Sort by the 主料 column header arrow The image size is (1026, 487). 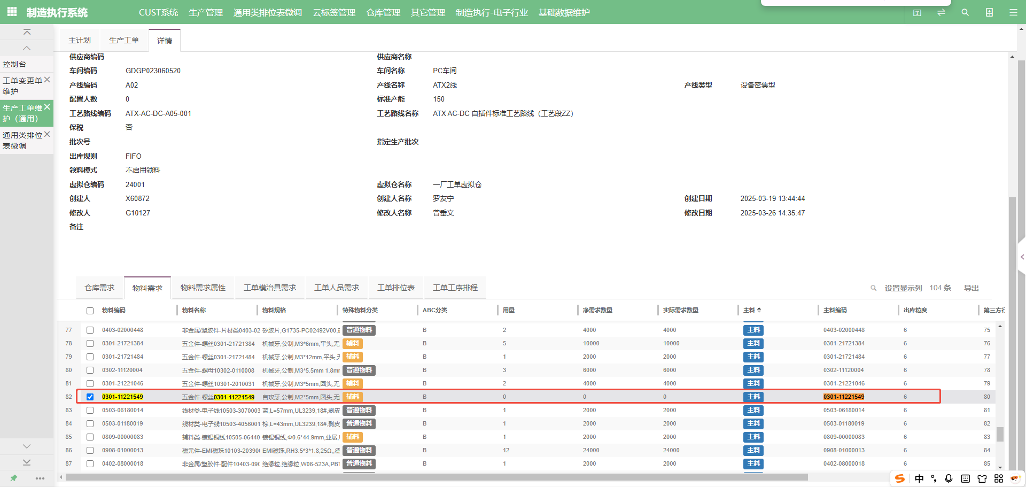coord(759,310)
